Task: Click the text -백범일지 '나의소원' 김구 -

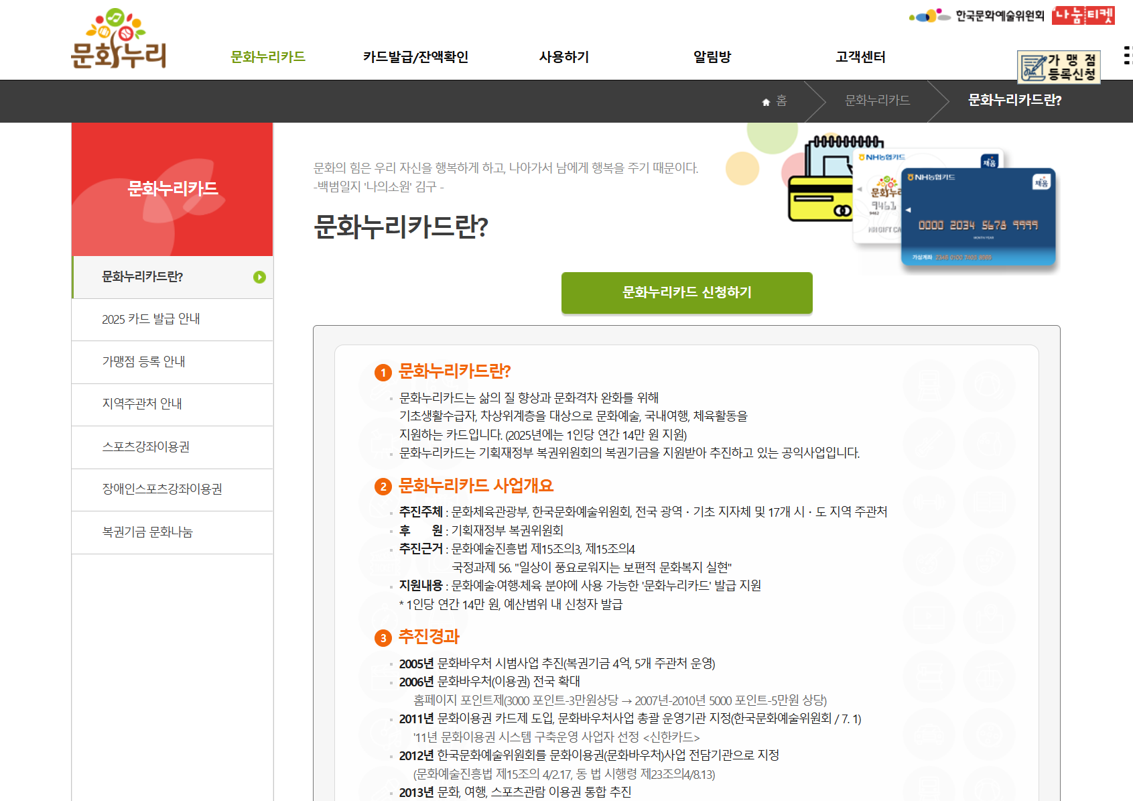Action: pyautogui.click(x=379, y=187)
